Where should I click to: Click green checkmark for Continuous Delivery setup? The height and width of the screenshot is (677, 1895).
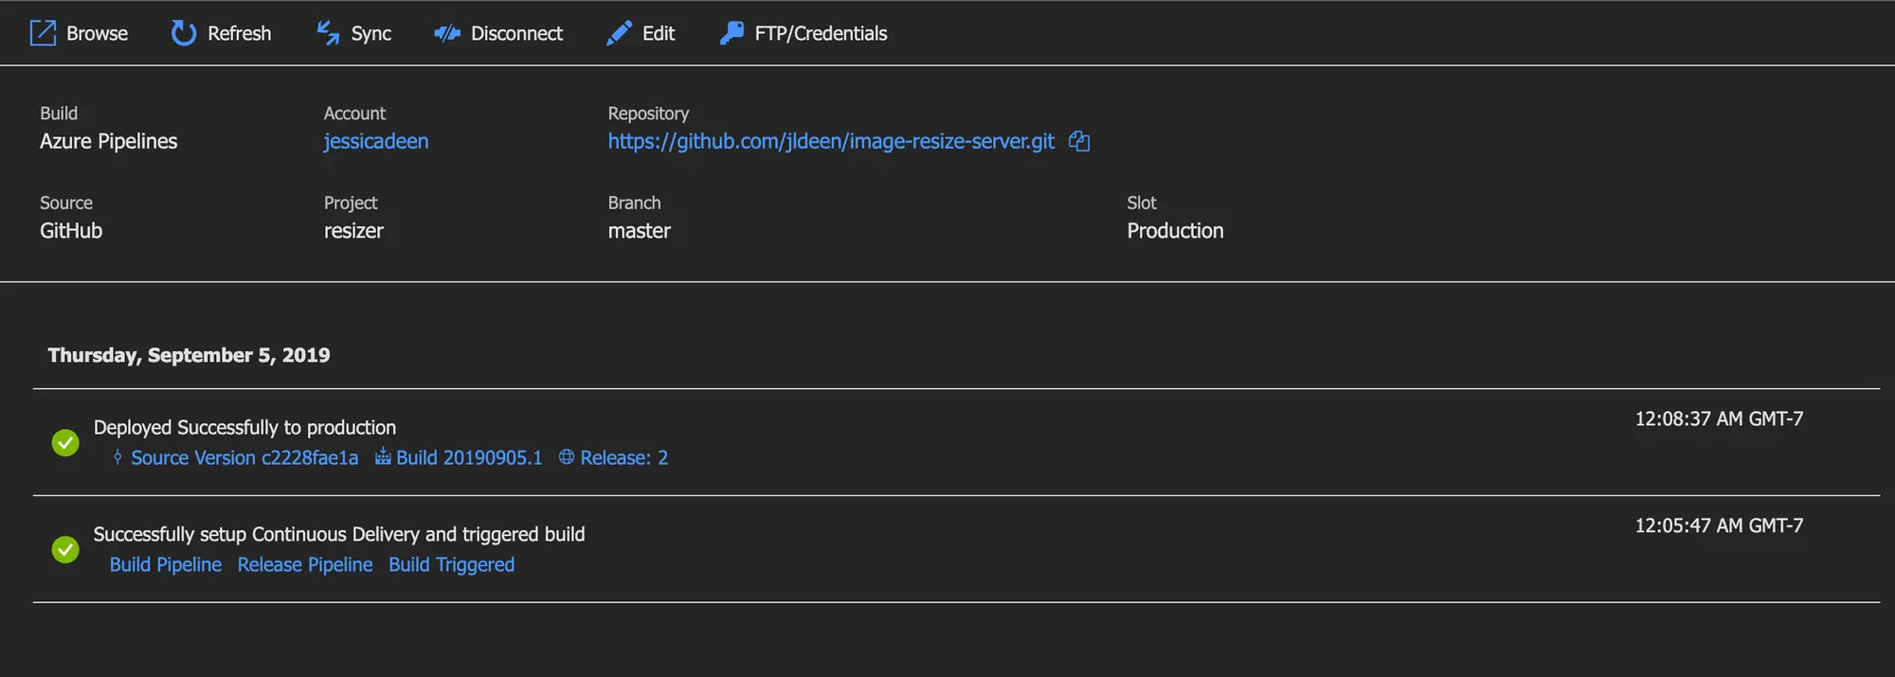(x=65, y=549)
